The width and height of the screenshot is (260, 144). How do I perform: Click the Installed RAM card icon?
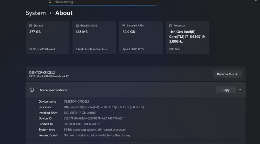click(124, 25)
